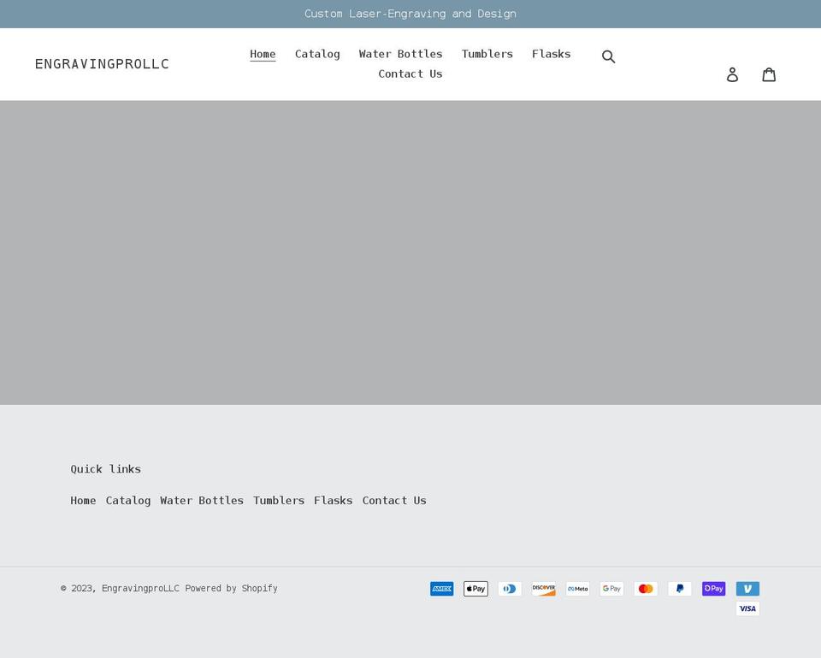Open footer Contact Us quick link
Viewport: 821px width, 658px height.
[x=394, y=501]
